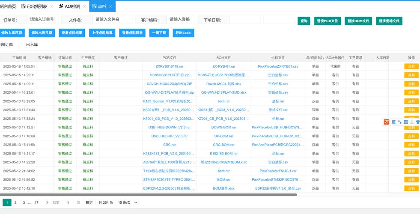This screenshot has width=420, height=214.
Task: Click the first 下单日期 date field
Action: click(x=245, y=19)
